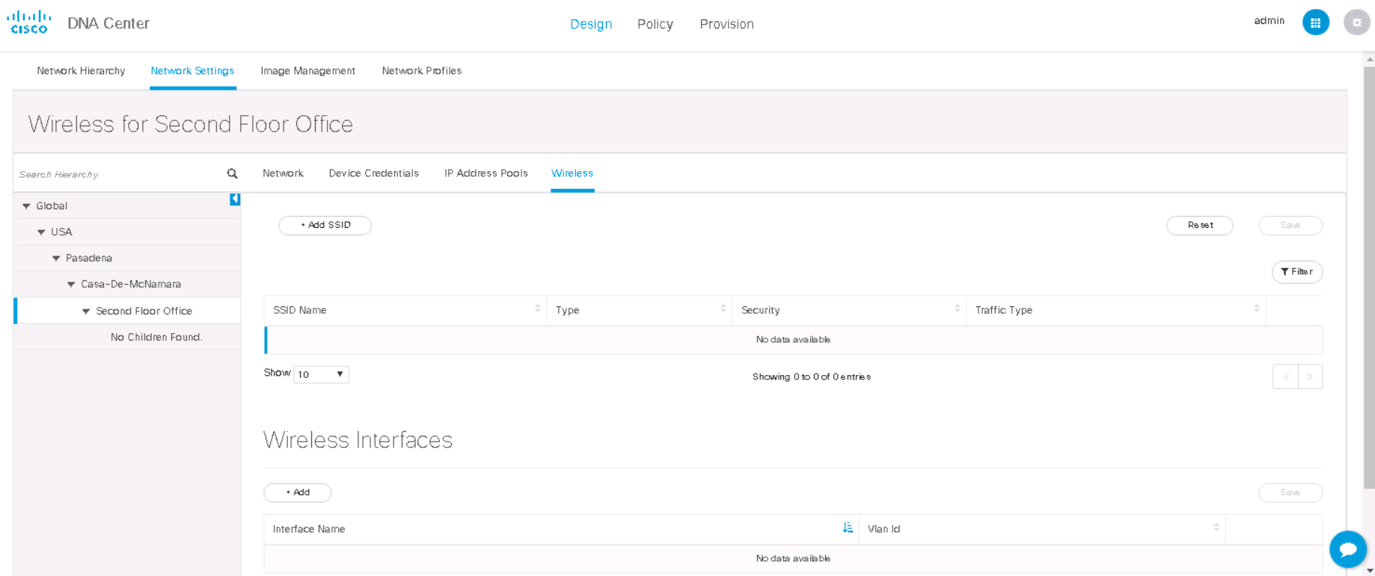
Task: Click the Add SSID button
Action: (x=325, y=225)
